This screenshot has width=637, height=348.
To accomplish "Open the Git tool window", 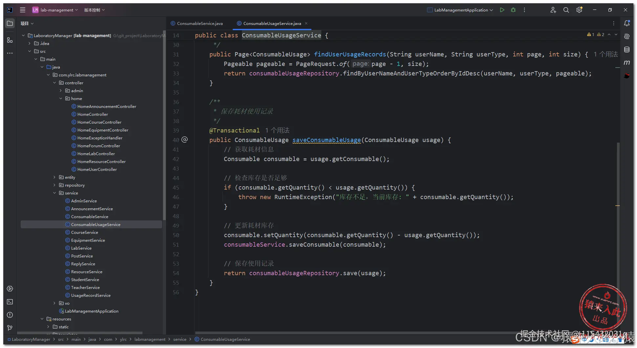I will [x=10, y=328].
